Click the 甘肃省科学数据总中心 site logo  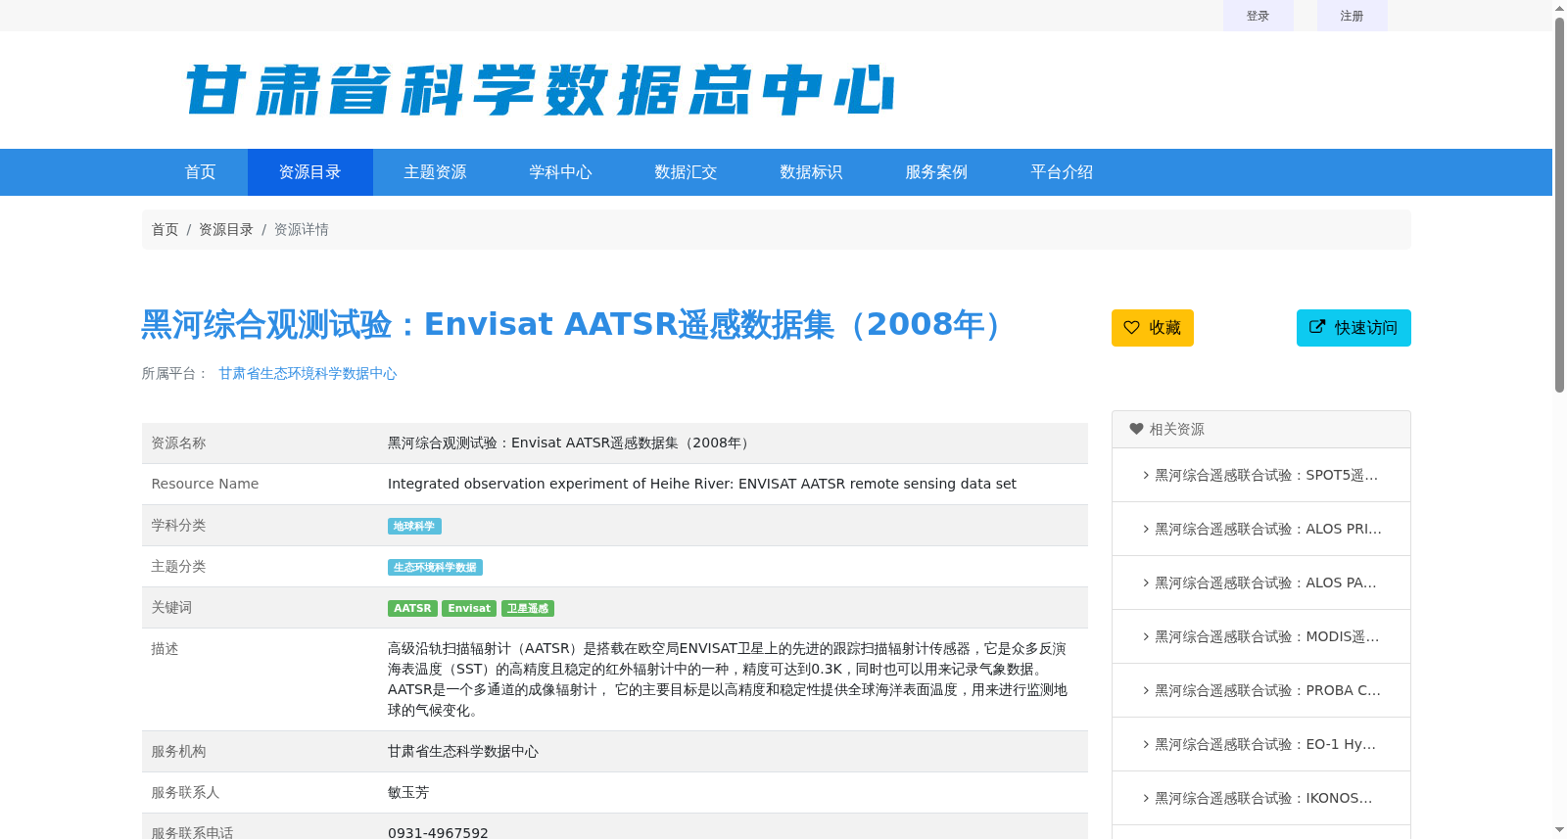pos(540,90)
